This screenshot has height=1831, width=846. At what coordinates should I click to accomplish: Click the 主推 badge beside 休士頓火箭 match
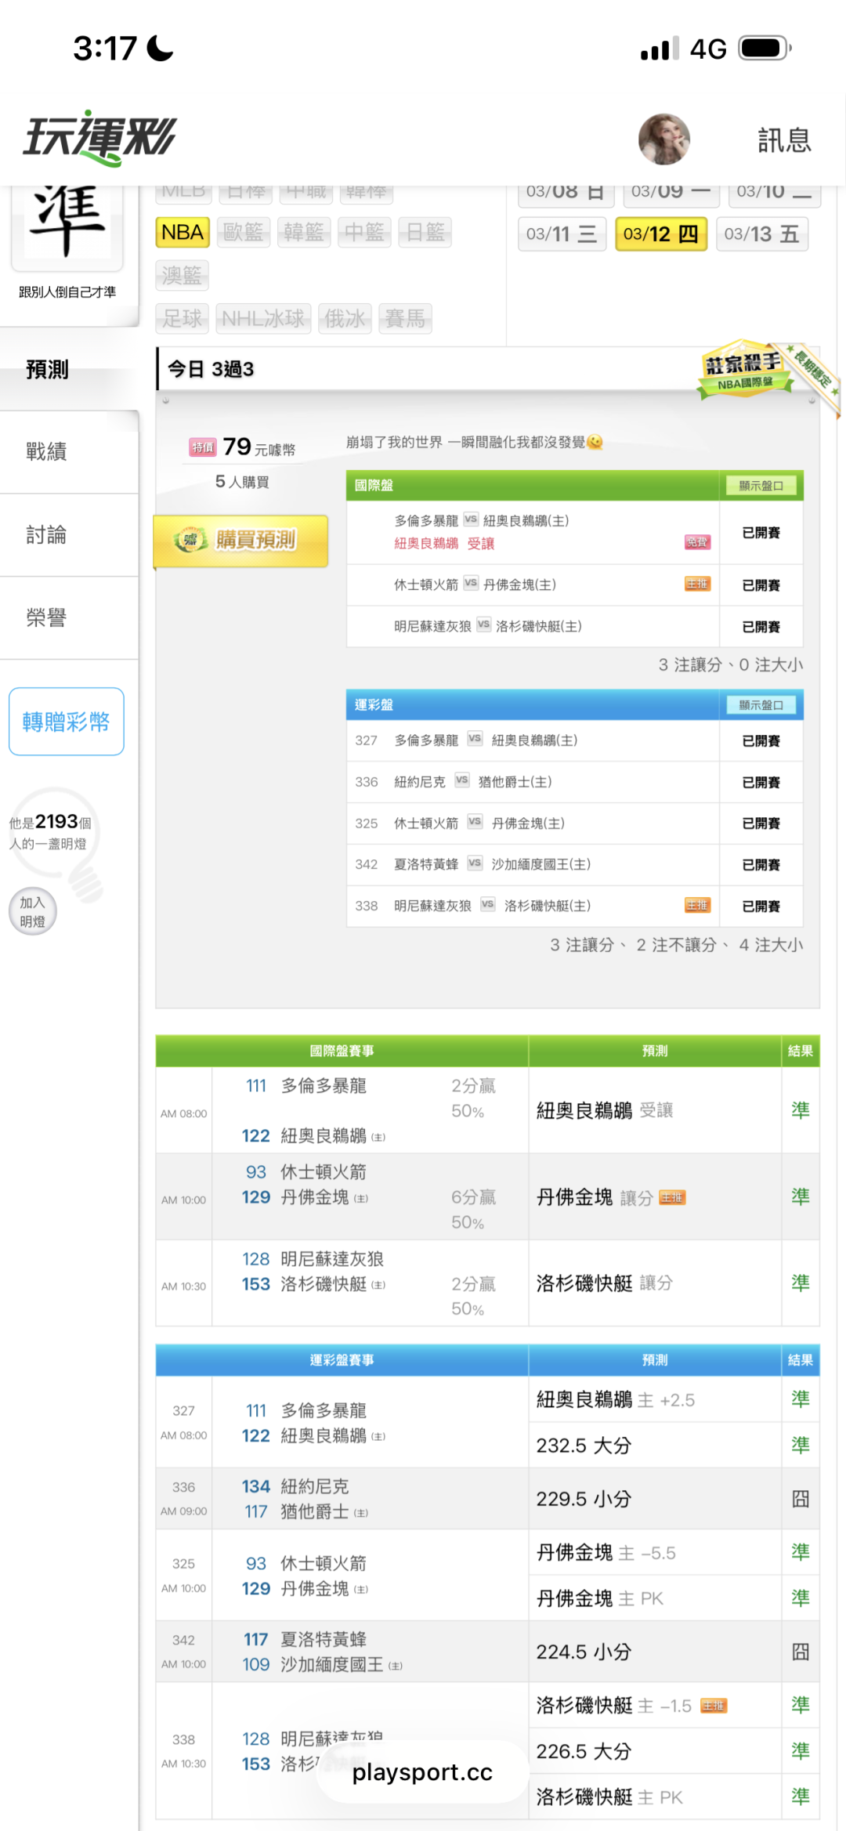point(696,584)
